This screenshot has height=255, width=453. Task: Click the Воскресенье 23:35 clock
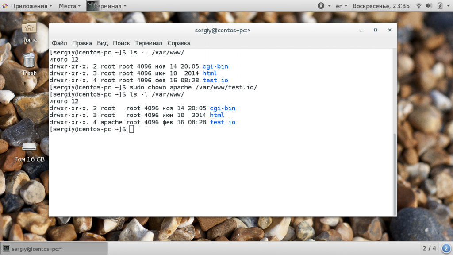[x=381, y=6]
